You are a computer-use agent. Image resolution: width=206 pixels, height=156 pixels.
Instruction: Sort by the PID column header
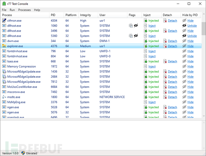57,15
